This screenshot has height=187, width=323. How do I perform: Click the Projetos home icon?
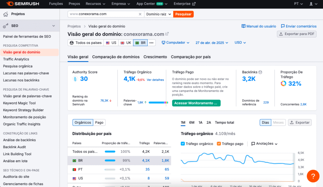pos(6,14)
